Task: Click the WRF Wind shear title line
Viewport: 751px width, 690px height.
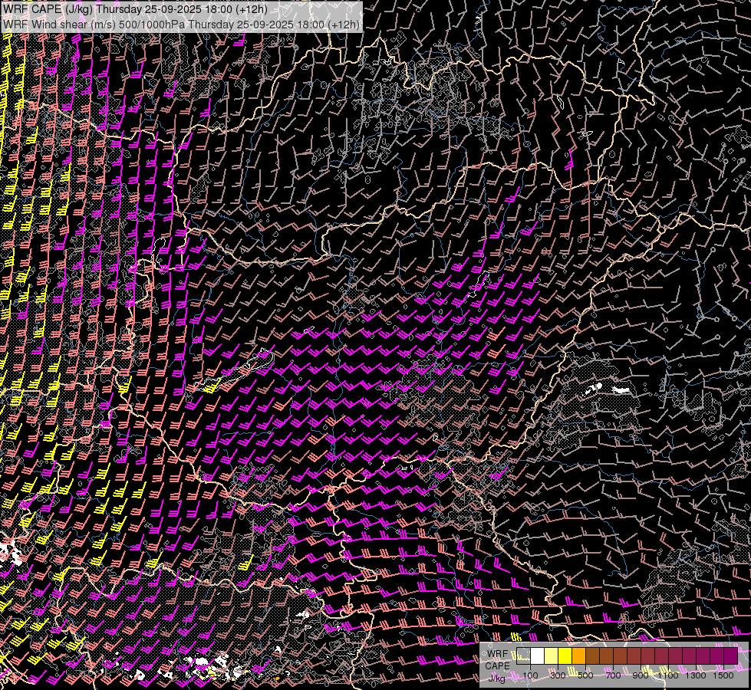Action: pos(181,24)
